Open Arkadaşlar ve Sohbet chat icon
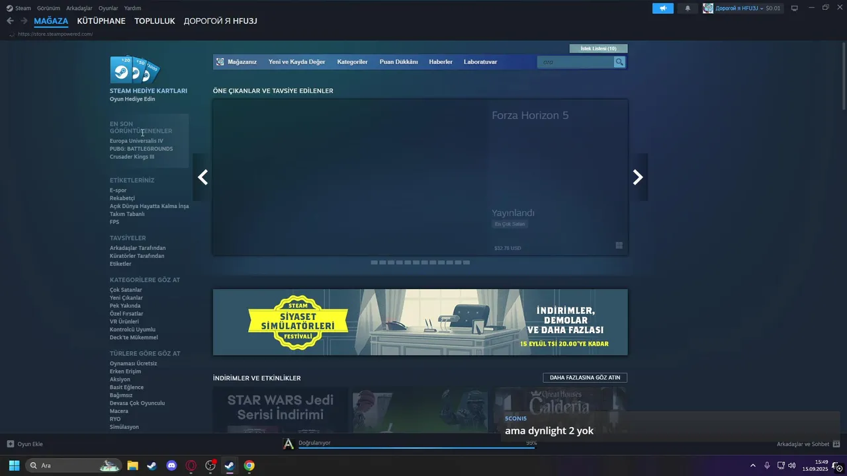Viewport: 847px width, 476px height. coord(836,444)
